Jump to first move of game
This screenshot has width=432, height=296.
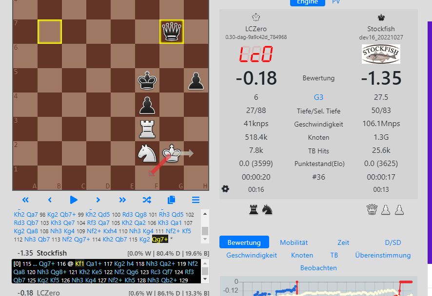(x=25, y=200)
